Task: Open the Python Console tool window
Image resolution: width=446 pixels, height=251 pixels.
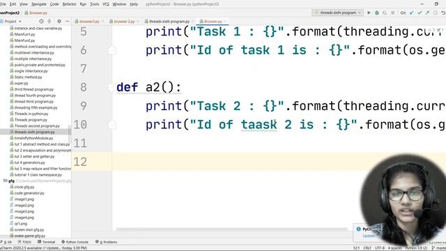Action: click(x=75, y=242)
